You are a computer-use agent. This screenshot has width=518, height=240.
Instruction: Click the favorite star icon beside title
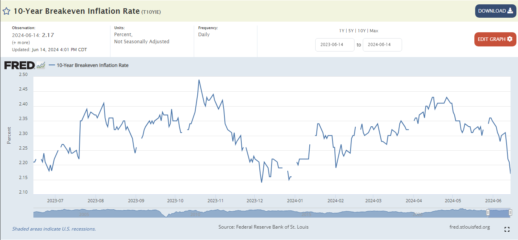coord(6,11)
